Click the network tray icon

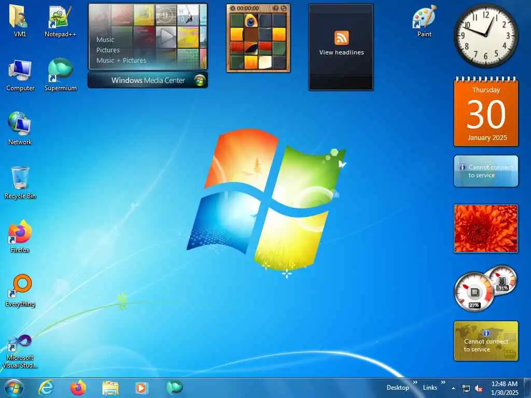point(466,389)
